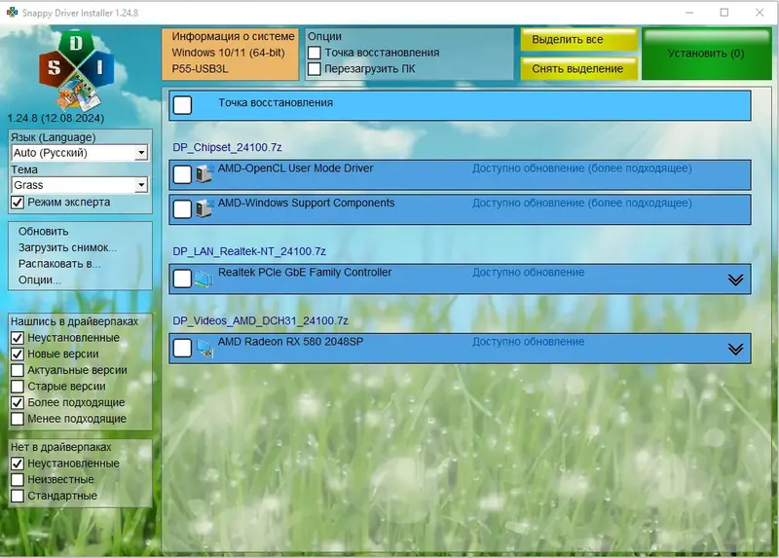The image size is (779, 558).
Task: Click Realtek PCIe GbE network adapter icon
Action: pos(204,279)
